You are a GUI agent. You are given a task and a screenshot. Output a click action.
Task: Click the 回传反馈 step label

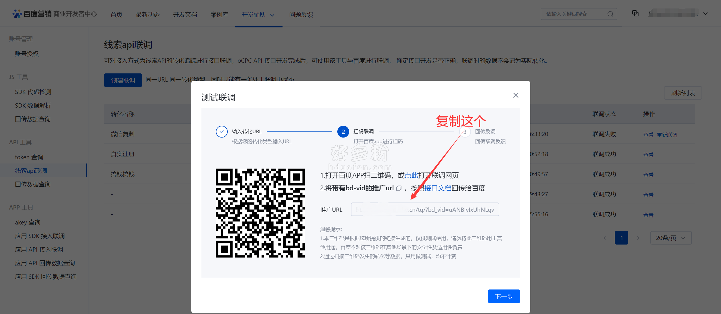[x=485, y=132]
